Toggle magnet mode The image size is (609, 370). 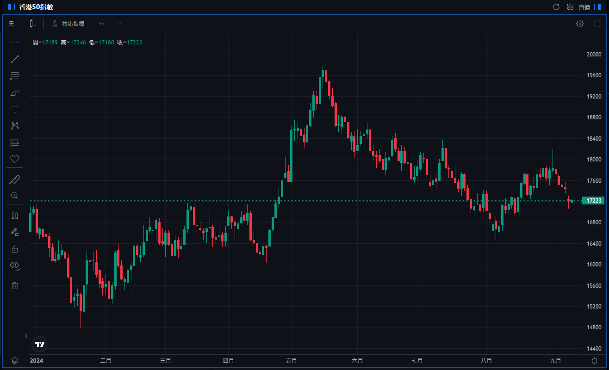pyautogui.click(x=15, y=216)
